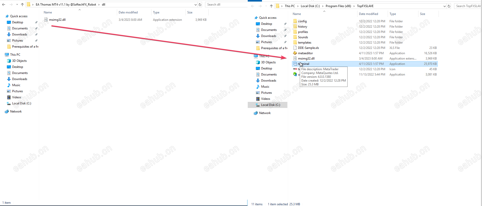Click the Pictures icon under This PC in TopFXSLAVE window
The height and width of the screenshot is (206, 482).
[258, 93]
